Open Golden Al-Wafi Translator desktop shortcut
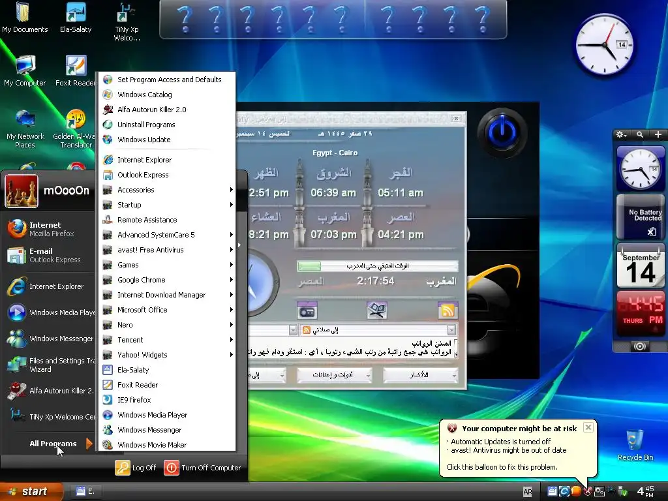Screen dimensions: 668x501 74,129
